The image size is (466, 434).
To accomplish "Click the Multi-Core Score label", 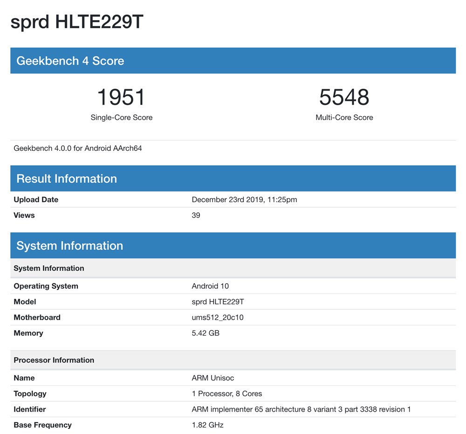I will coord(344,118).
